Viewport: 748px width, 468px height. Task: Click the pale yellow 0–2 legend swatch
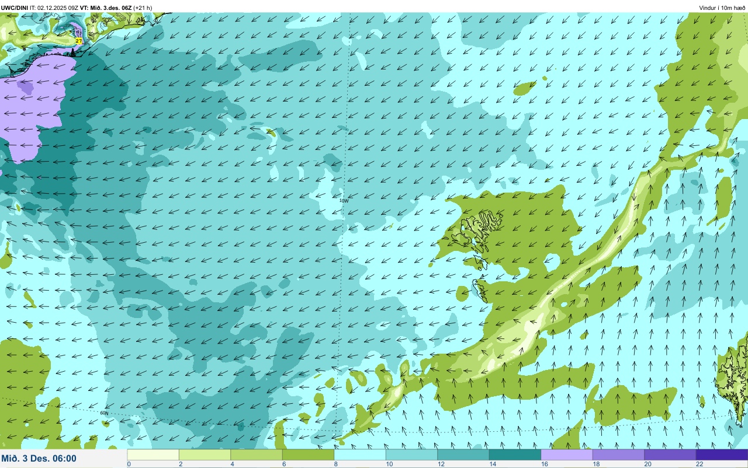[x=153, y=455]
